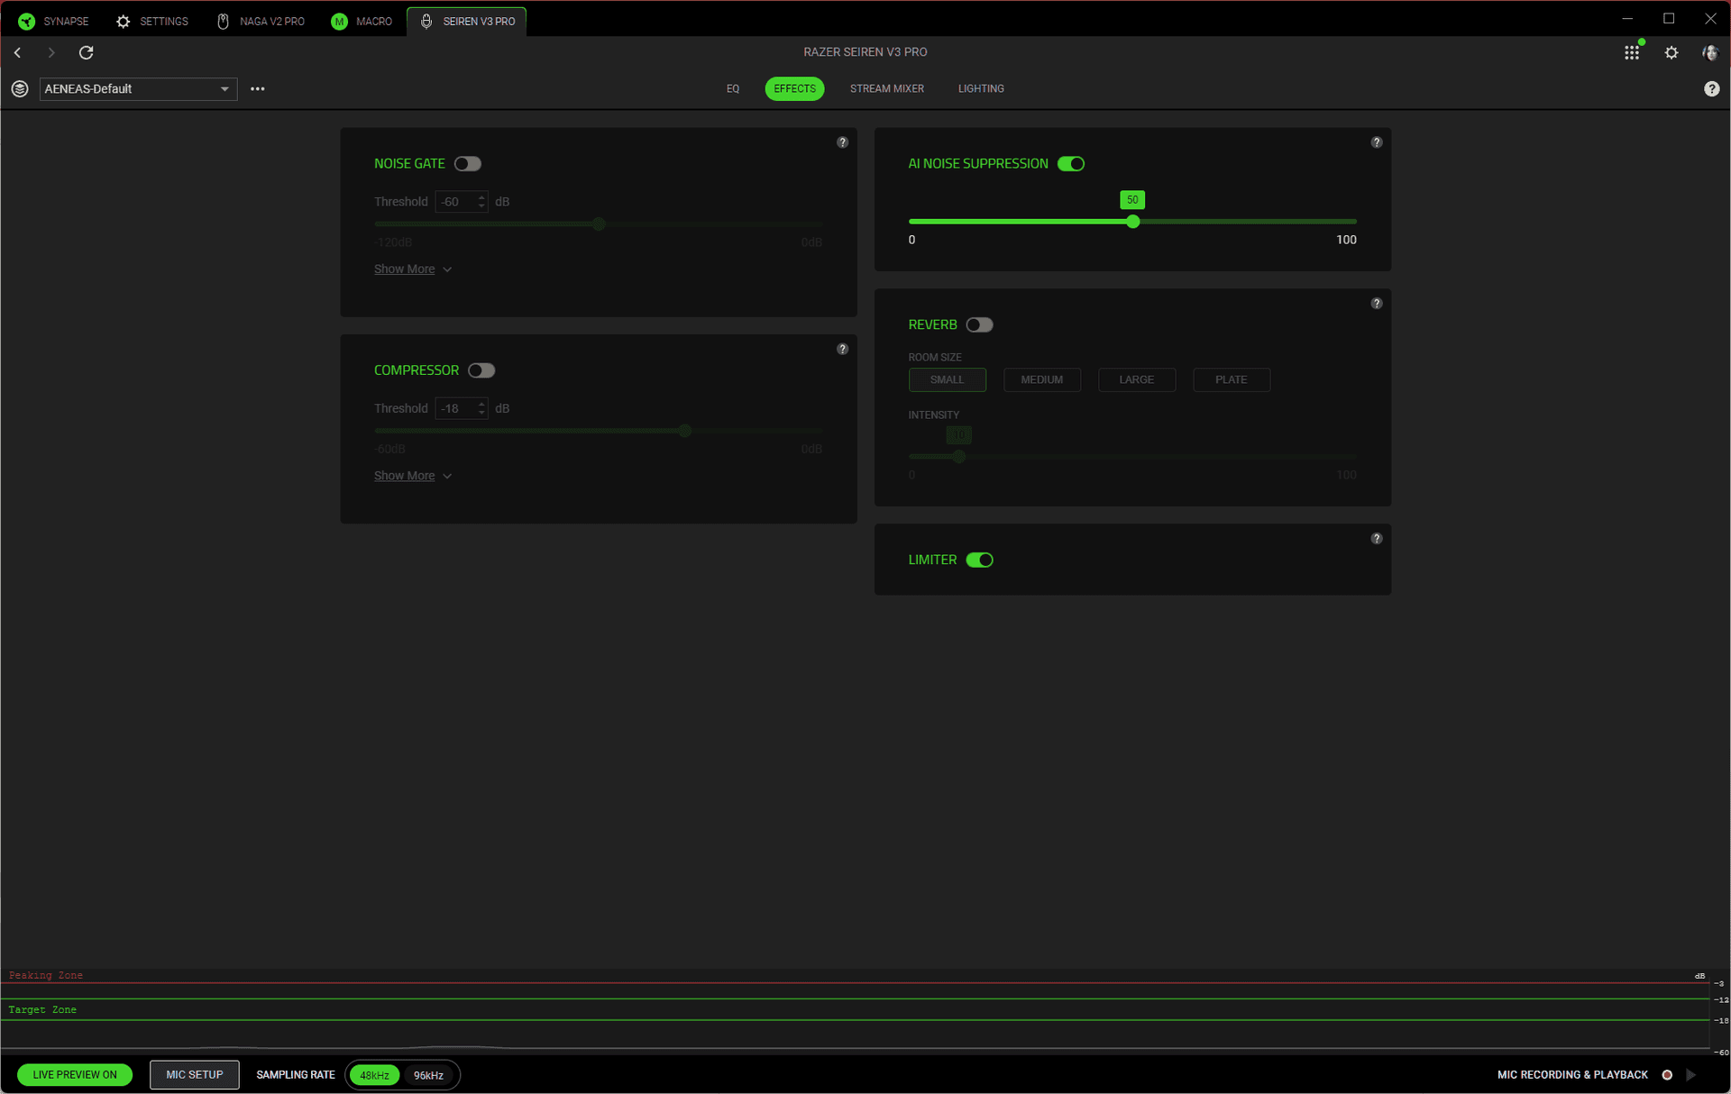
Task: Switch to the EQ tab
Action: (x=733, y=88)
